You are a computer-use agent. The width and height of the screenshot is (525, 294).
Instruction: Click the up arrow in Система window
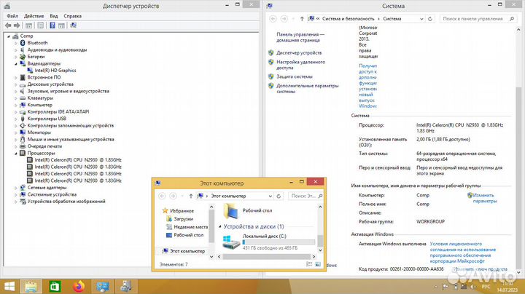302,19
